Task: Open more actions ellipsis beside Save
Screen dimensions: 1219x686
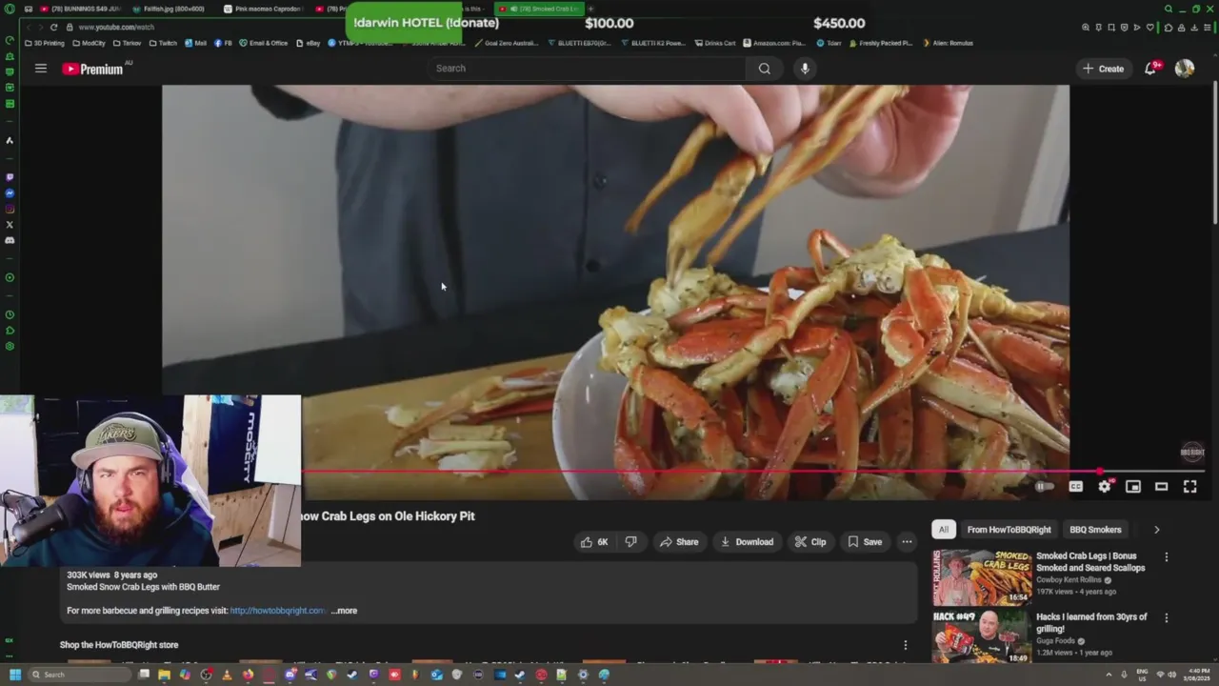Action: coord(907,542)
